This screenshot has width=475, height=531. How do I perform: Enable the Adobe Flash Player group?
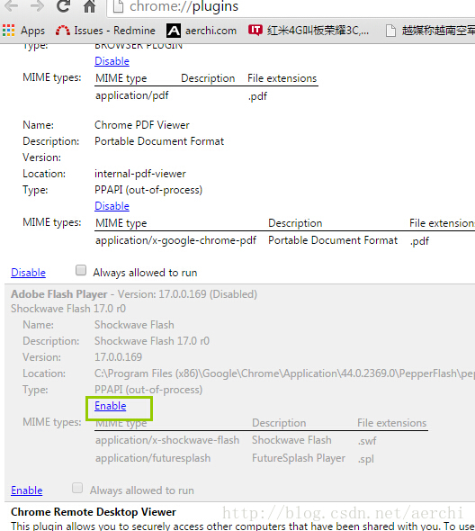click(x=27, y=490)
